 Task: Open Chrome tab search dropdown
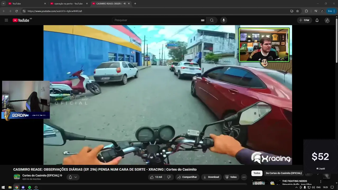coord(3,4)
